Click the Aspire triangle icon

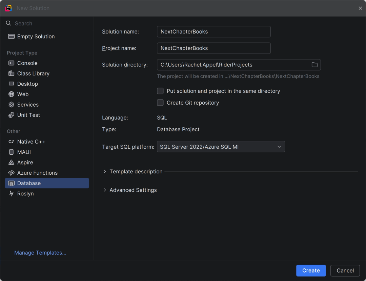point(11,162)
